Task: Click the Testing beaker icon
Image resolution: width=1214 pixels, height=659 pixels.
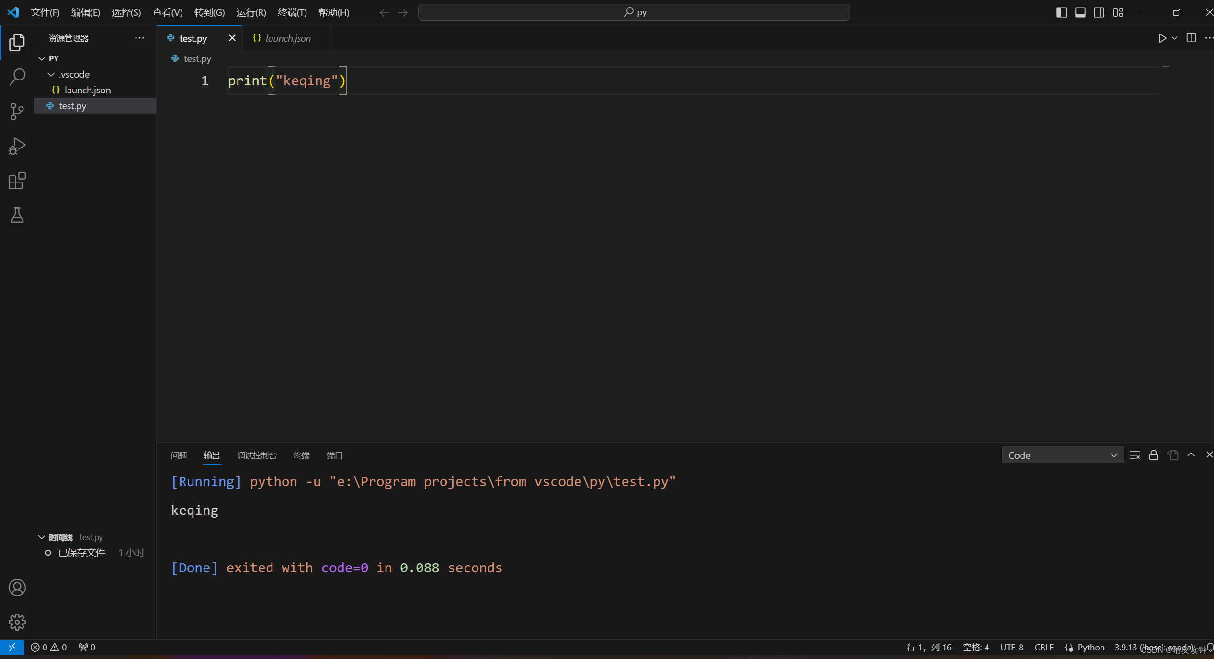Action: pyautogui.click(x=17, y=215)
